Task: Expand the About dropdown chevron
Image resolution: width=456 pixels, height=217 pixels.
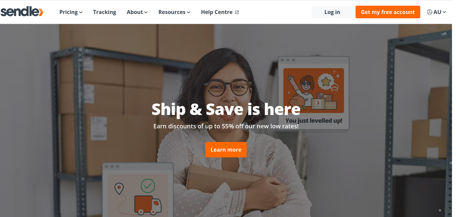Action: tap(146, 12)
